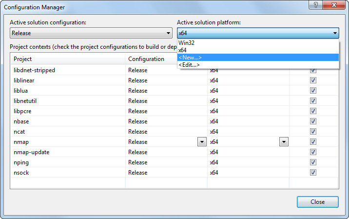The height and width of the screenshot is (219, 349).
Task: Open the nmap configuration dropdown arrow
Action: (202, 142)
